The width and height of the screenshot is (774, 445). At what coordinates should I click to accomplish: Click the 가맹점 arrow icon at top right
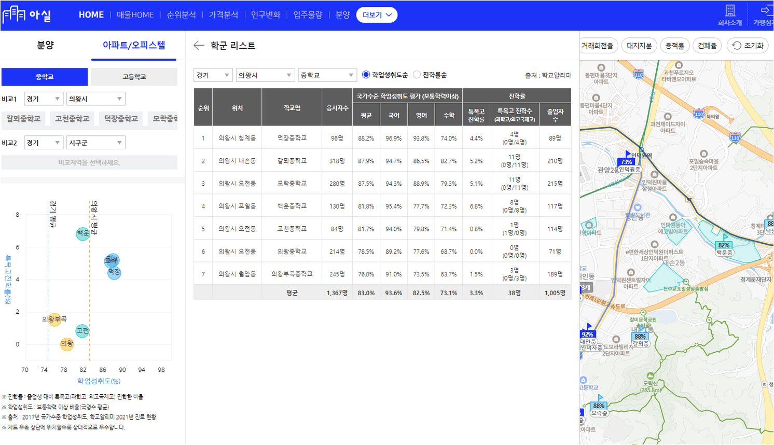[x=766, y=10]
